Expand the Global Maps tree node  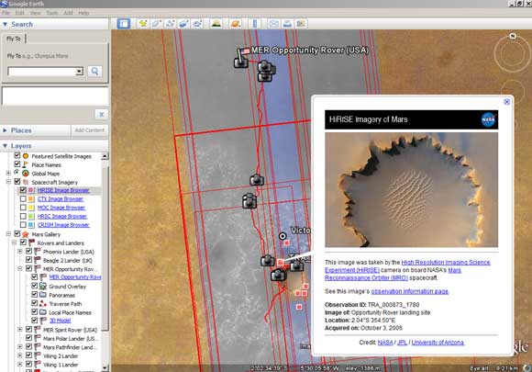[x=8, y=174]
